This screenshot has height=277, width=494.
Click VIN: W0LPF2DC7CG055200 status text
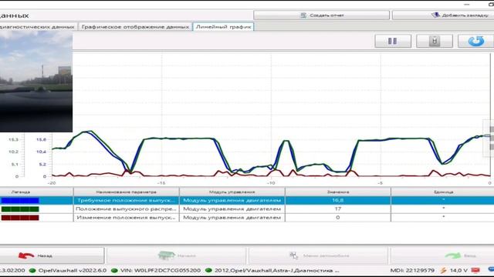(161, 270)
